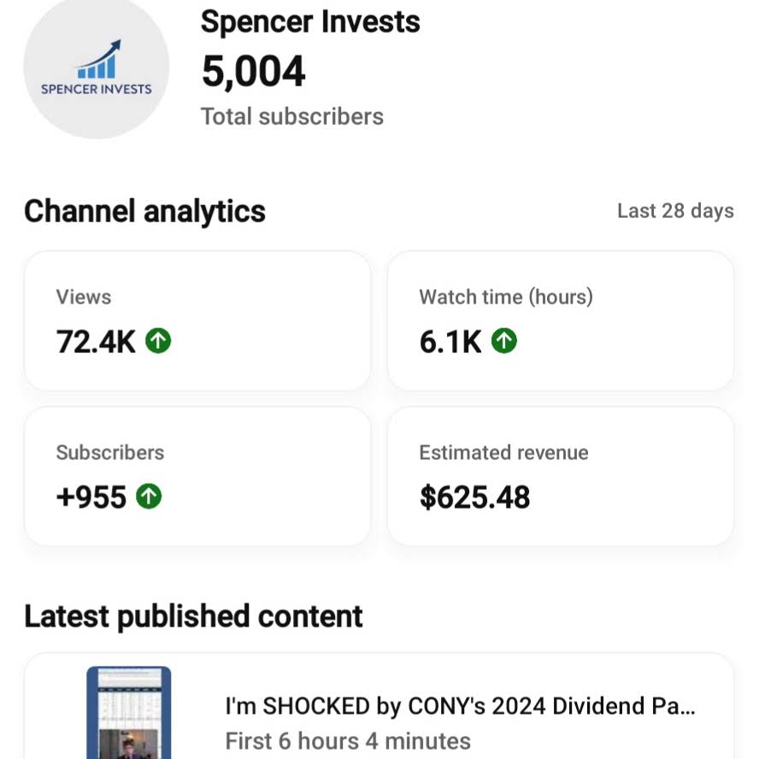Click the First 6 hours 4 minutes text
The width and height of the screenshot is (759, 759).
pos(348,741)
